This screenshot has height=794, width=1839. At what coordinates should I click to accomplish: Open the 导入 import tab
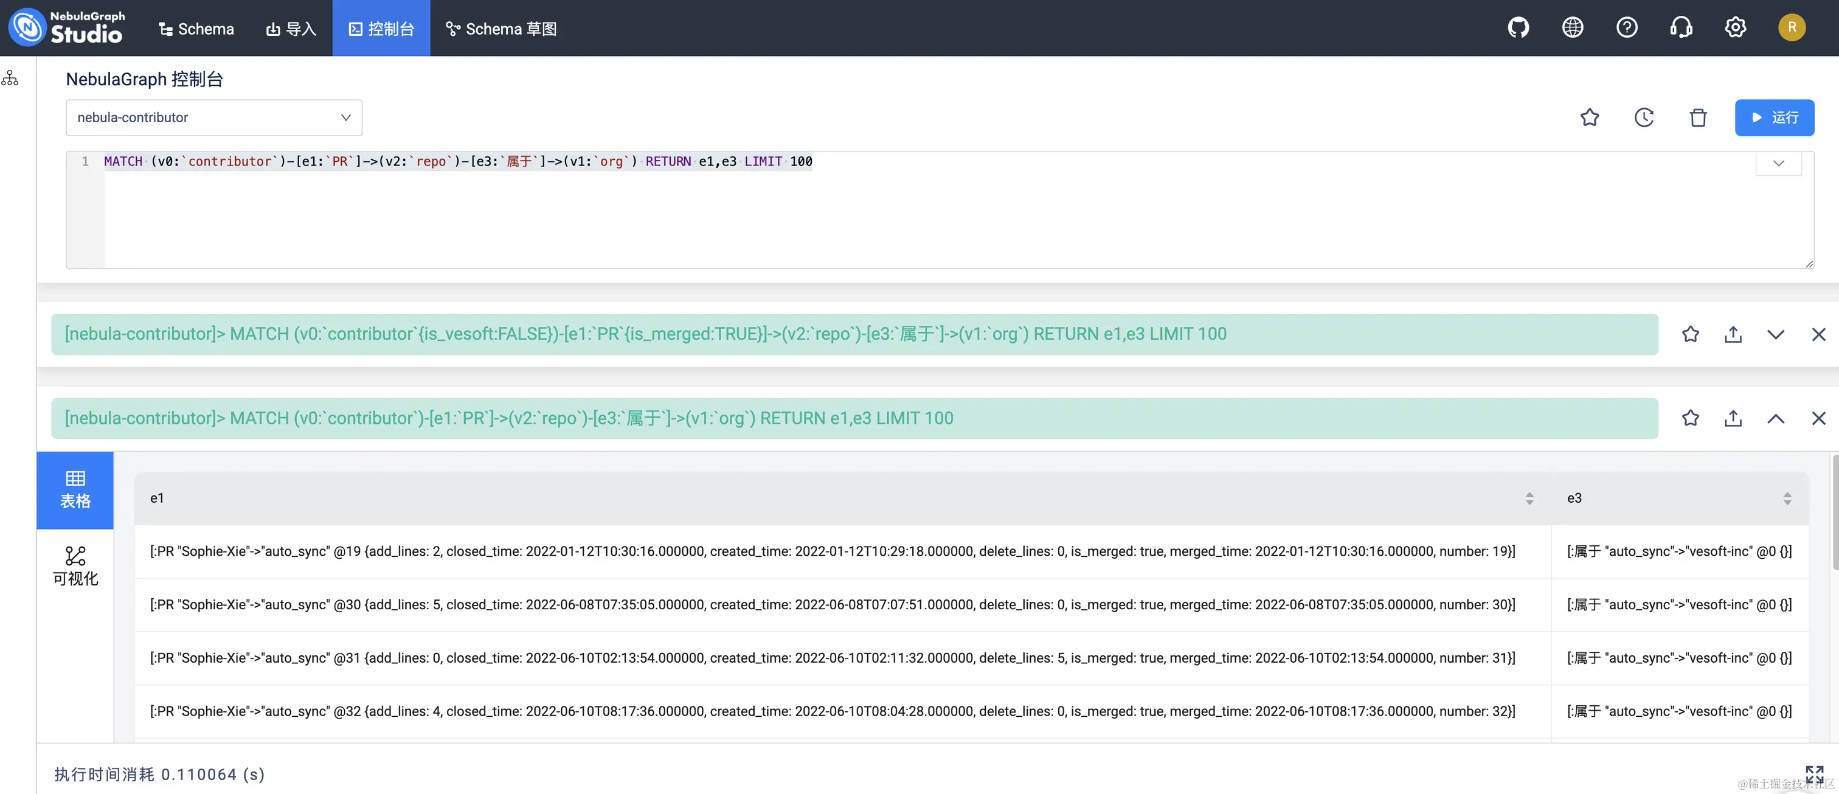tap(291, 29)
